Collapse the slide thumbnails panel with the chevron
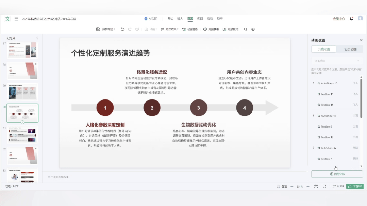 (37, 38)
